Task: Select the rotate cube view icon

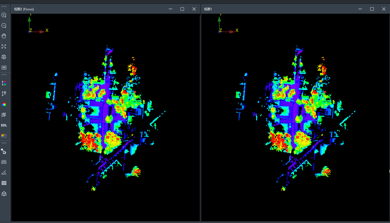Action: [x=4, y=57]
